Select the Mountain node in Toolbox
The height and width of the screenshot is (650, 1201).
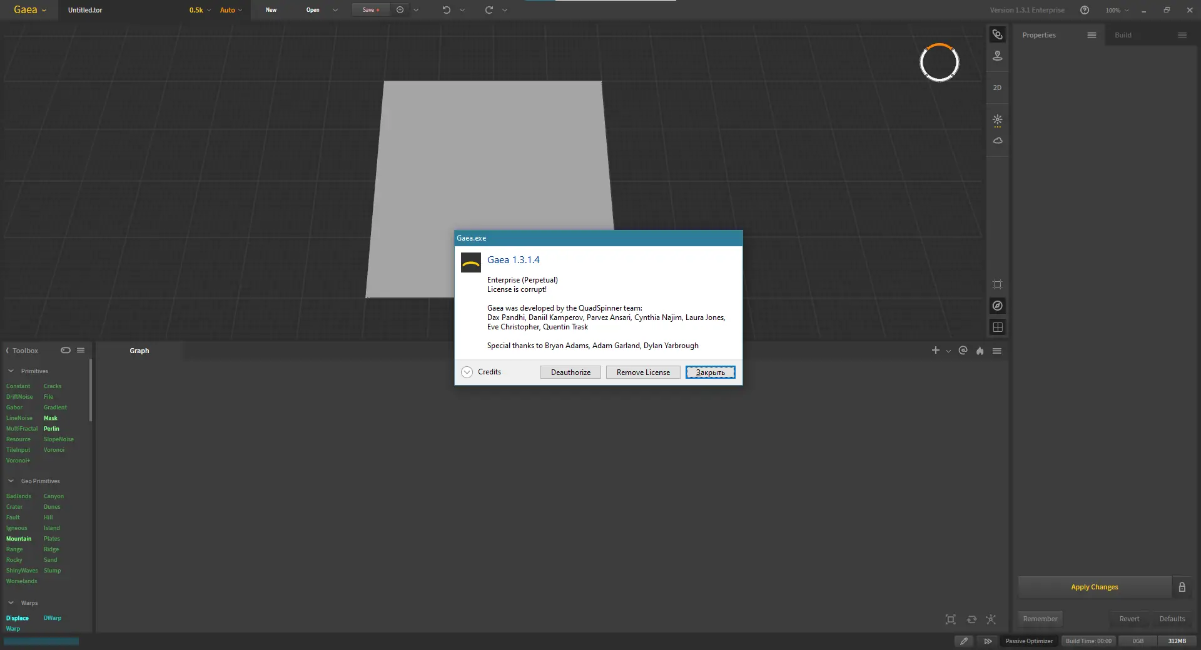(19, 539)
